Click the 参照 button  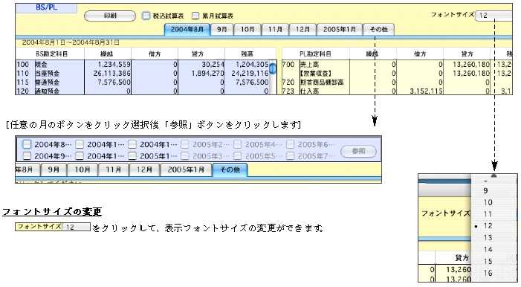click(x=358, y=151)
